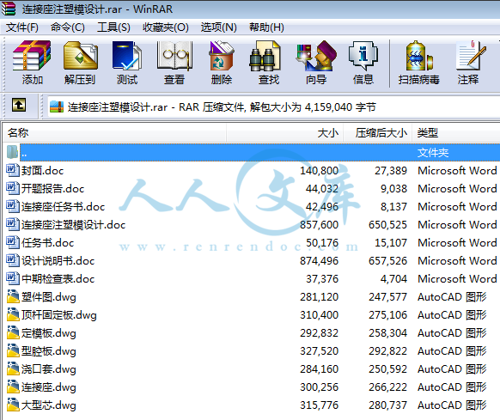Click the size value 327,520
Screen dimensions: 500x420
319,351
